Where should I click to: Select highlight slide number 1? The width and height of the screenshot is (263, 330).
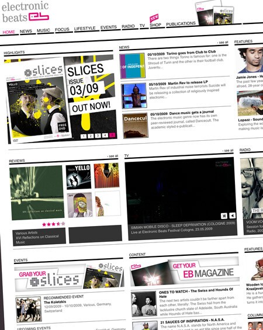click(x=84, y=136)
